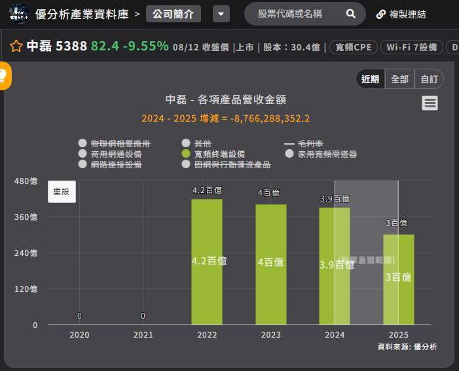Select the 寬頻CPE tag

[x=354, y=47]
